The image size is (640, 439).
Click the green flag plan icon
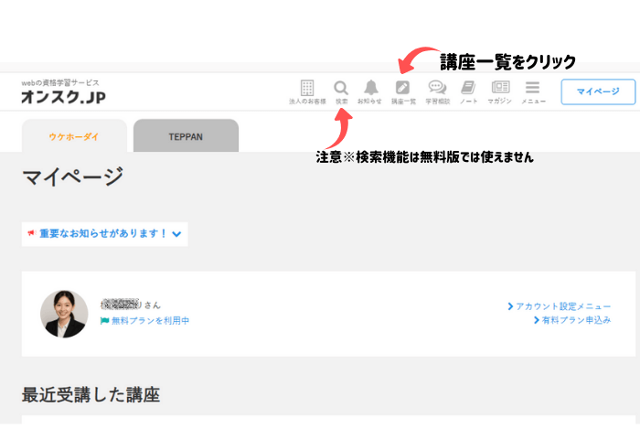click(104, 321)
